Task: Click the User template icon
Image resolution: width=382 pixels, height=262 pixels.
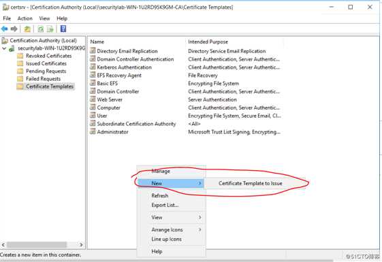Action: [93, 115]
